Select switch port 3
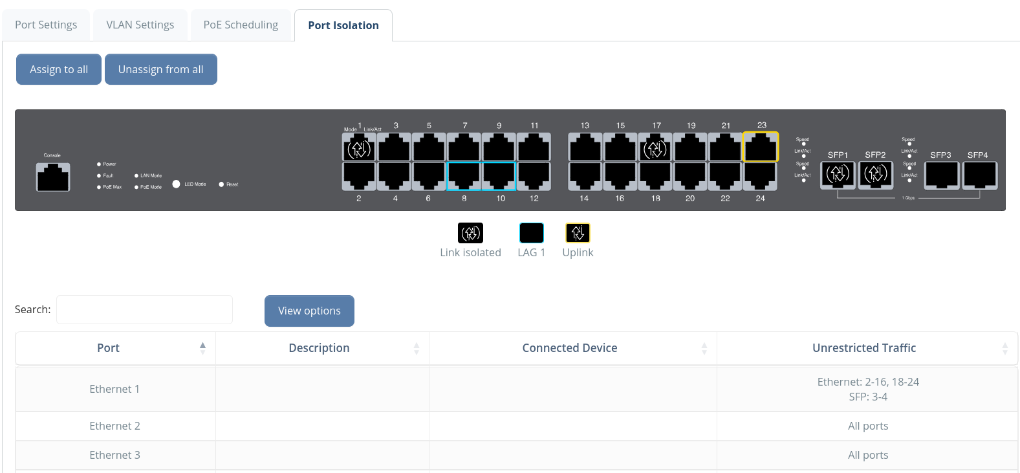1020x473 pixels. 394,148
